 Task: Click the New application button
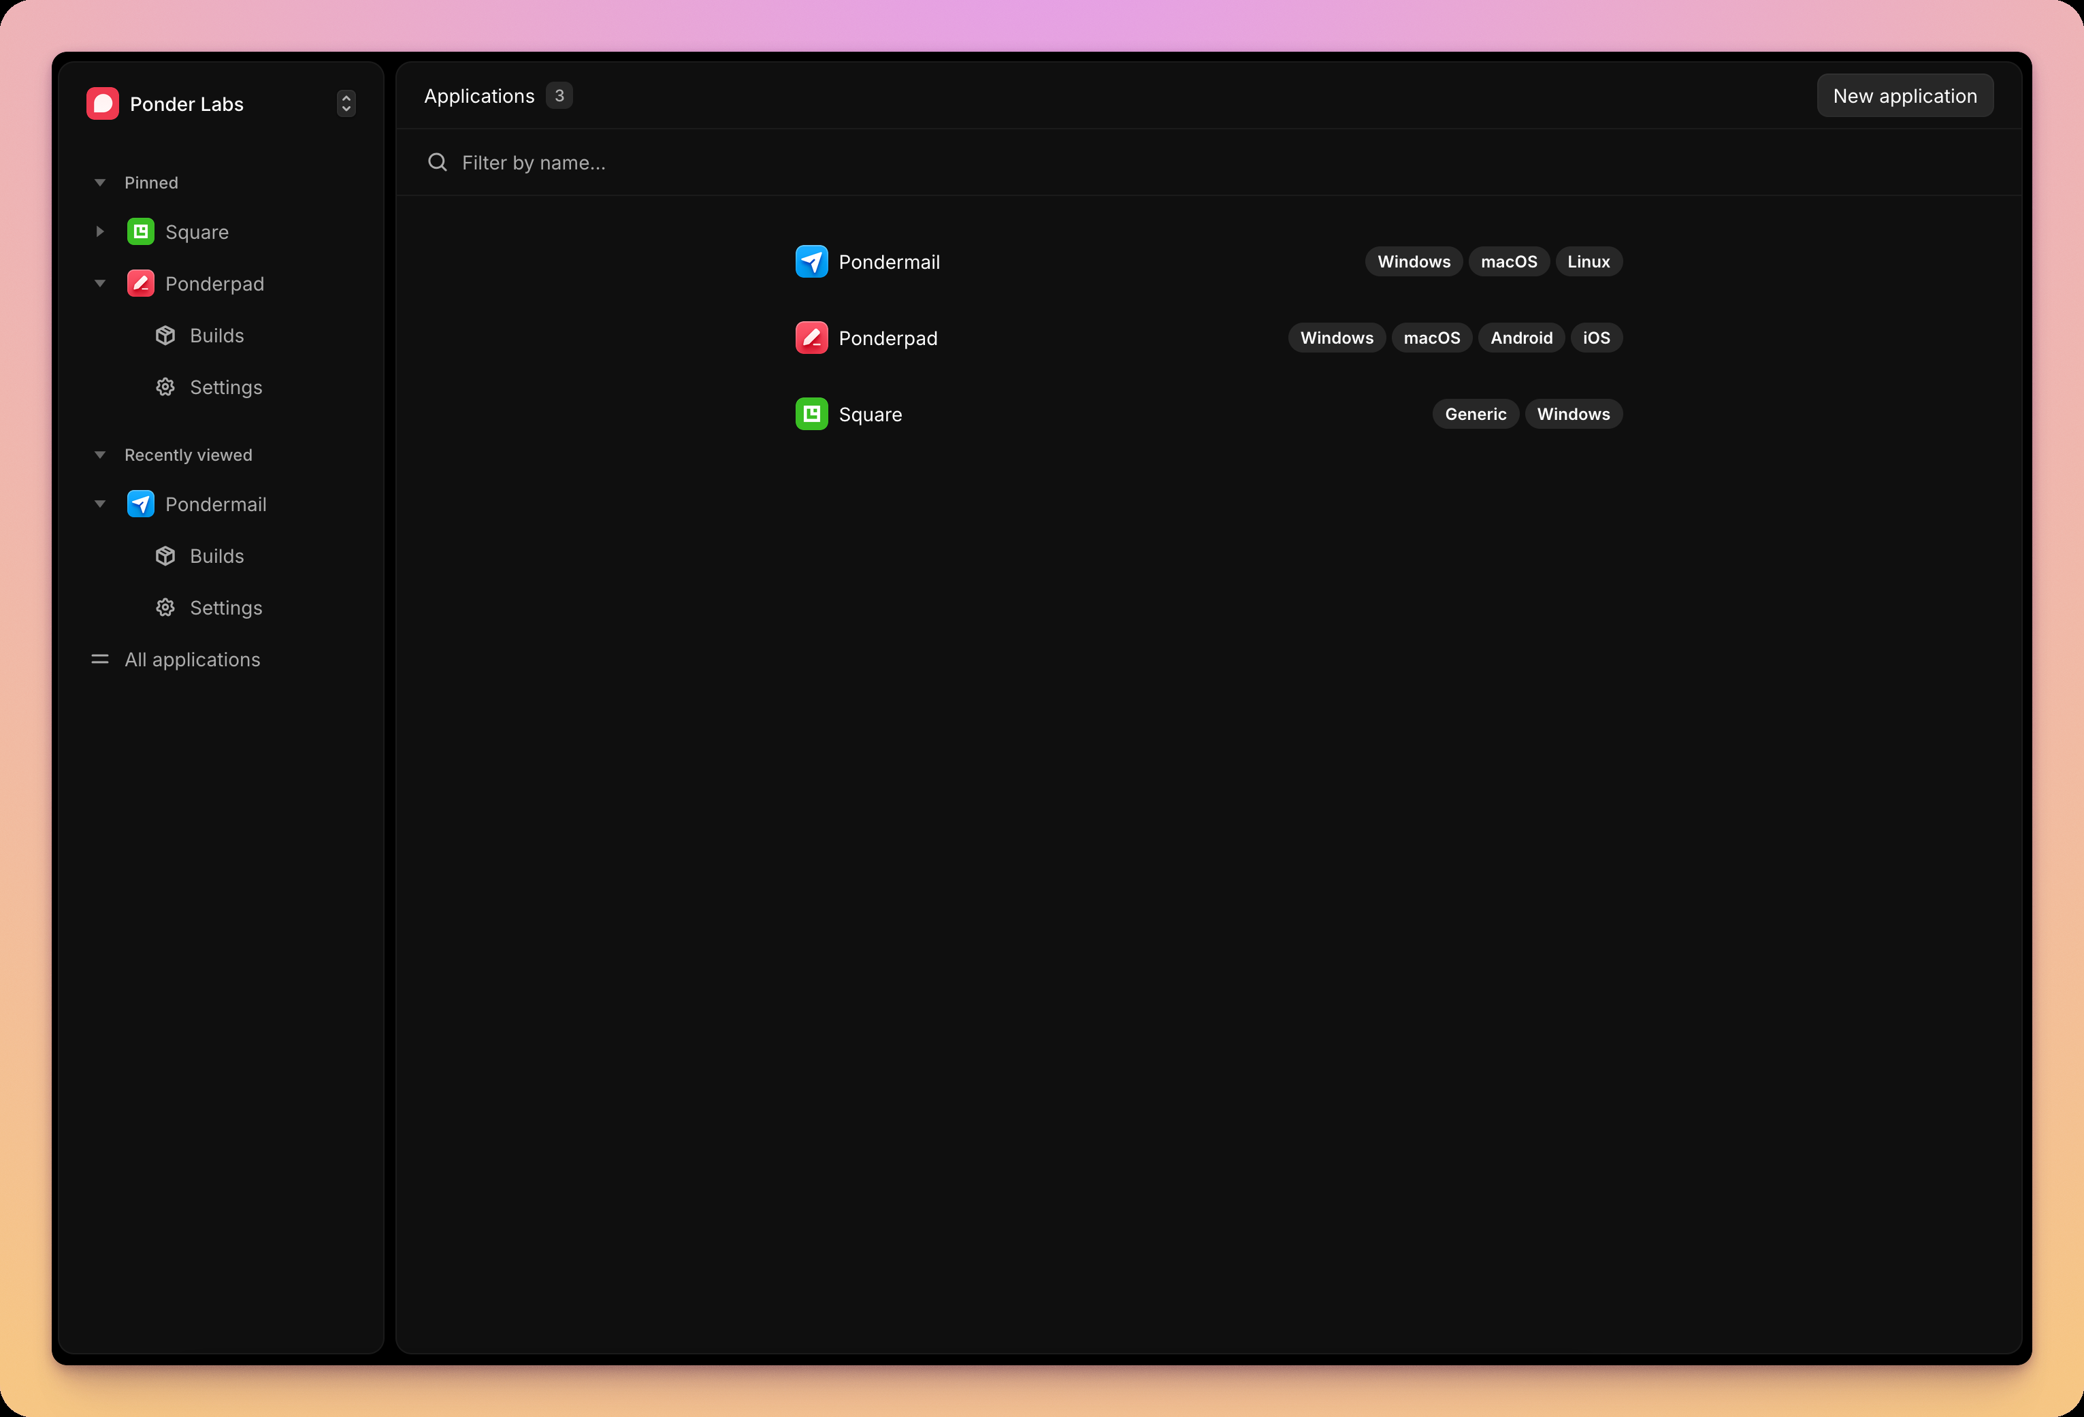click(1904, 96)
